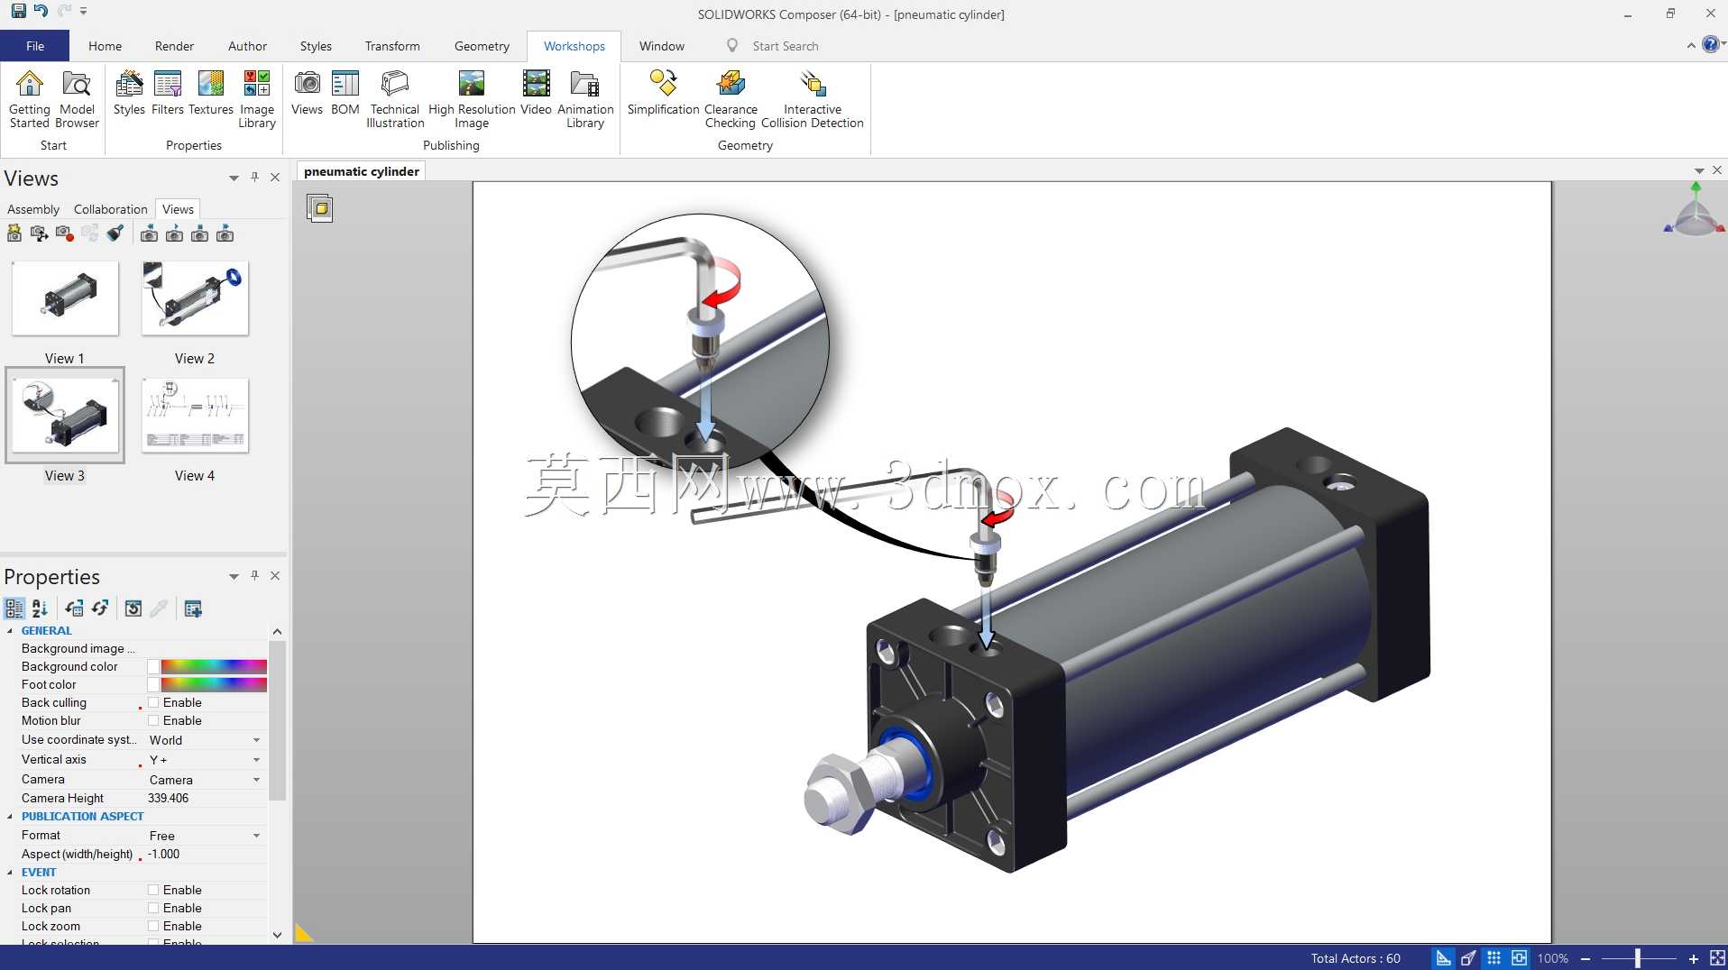Collapse the PUBLICATION ASPECT section
This screenshot has width=1728, height=970.
click(x=10, y=817)
